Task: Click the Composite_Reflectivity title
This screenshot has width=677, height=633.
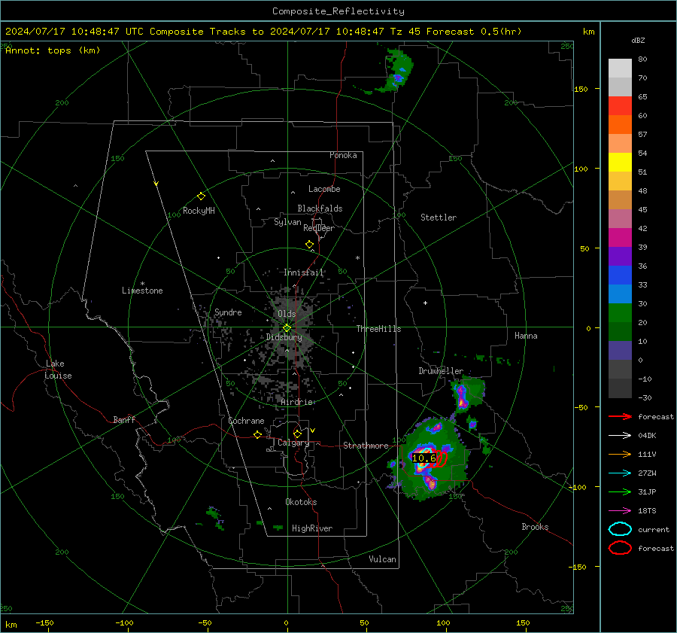Action: (338, 11)
